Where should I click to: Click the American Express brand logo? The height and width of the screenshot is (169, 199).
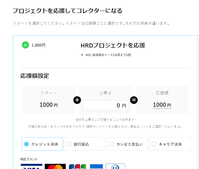point(96,167)
